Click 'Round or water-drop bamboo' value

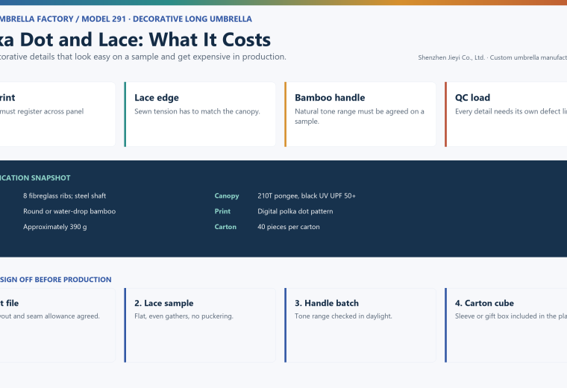click(69, 211)
